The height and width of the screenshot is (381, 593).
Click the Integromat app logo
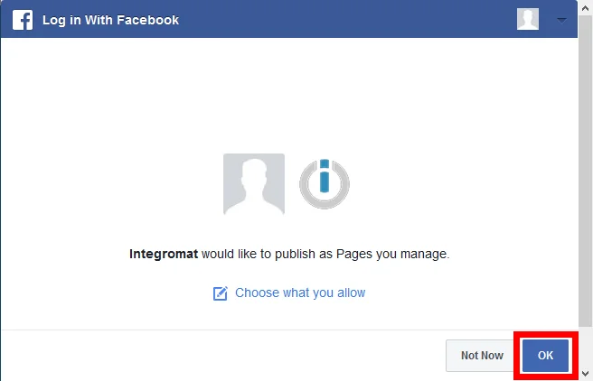pos(325,184)
